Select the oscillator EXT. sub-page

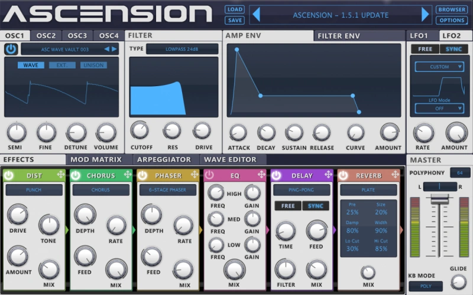[62, 65]
